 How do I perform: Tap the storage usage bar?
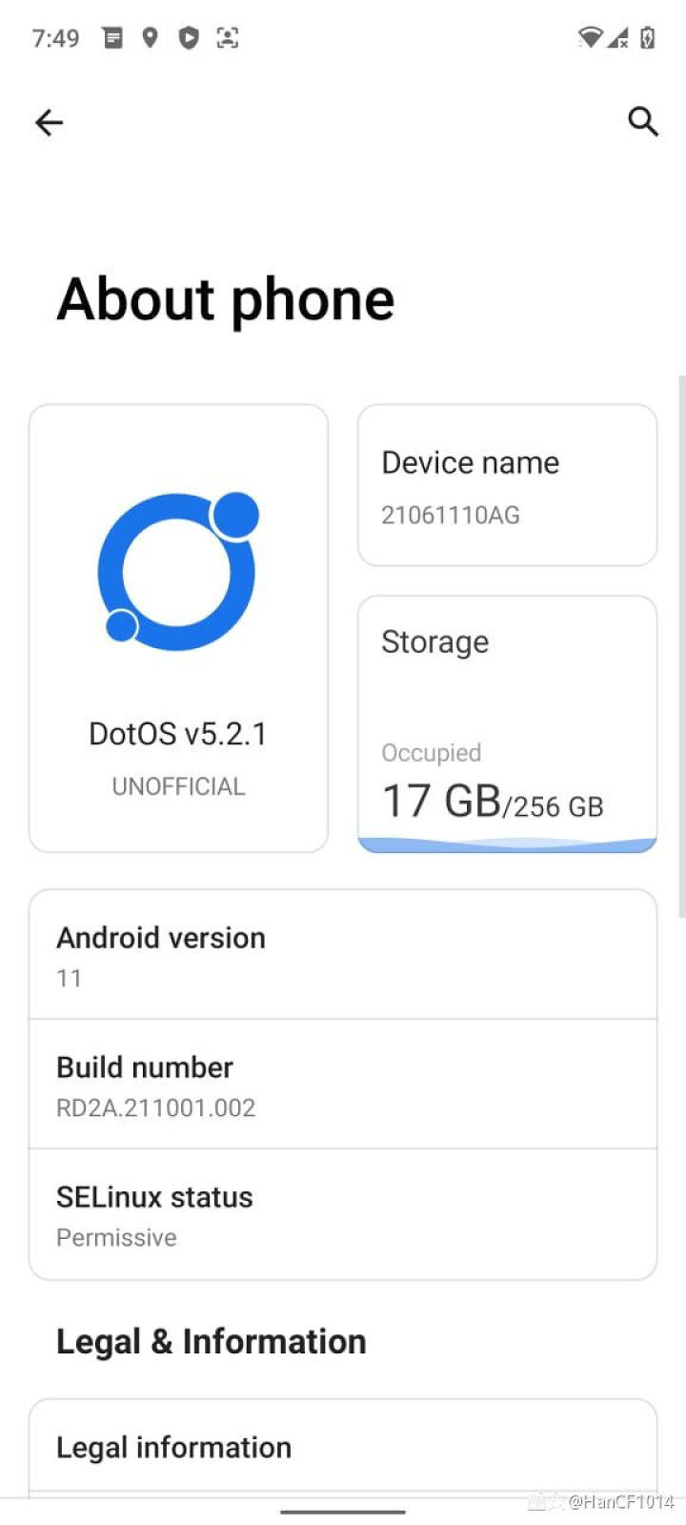click(507, 844)
